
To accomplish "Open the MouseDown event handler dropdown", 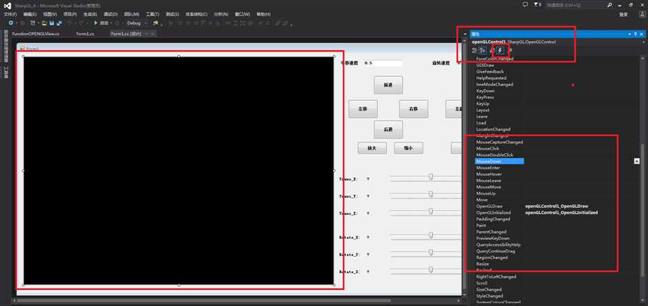I will point(637,161).
